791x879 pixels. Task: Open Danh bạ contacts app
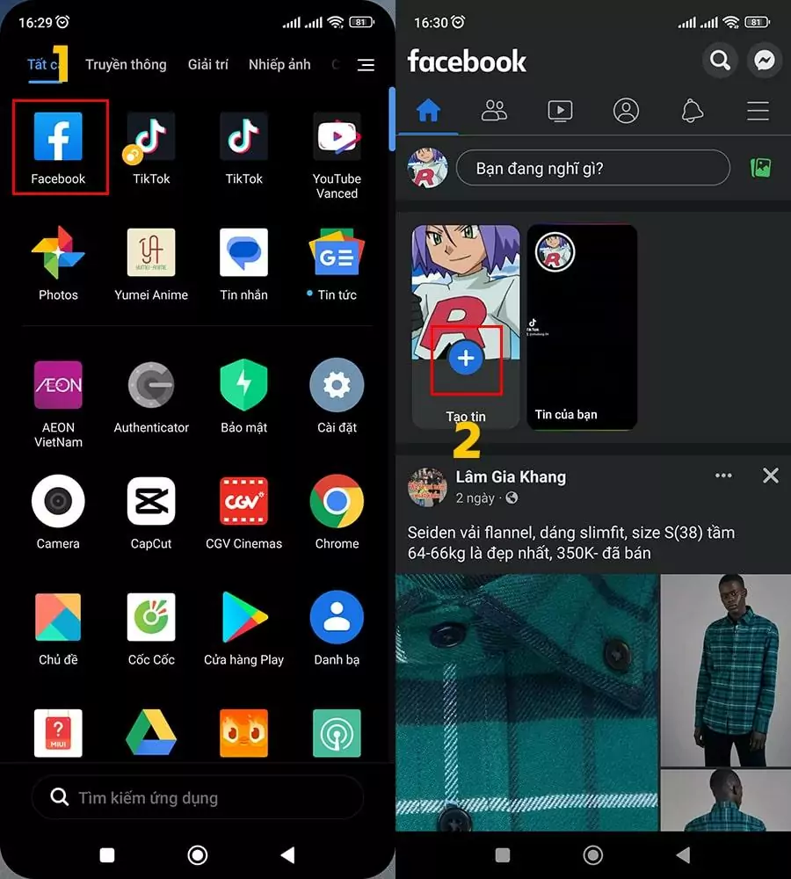point(337,617)
